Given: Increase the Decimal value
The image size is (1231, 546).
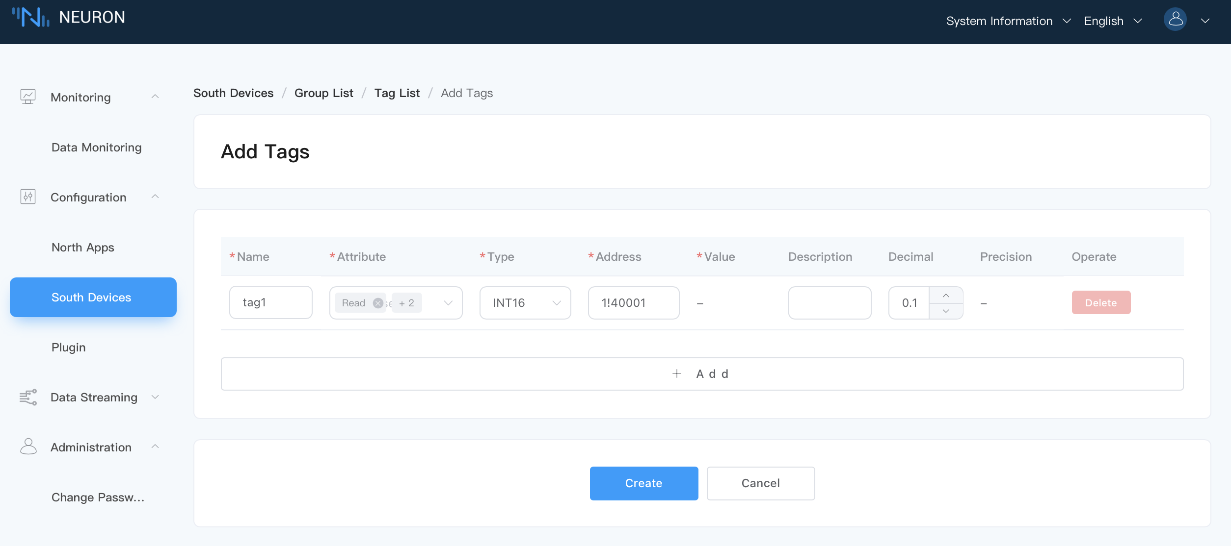Looking at the screenshot, I should (946, 296).
